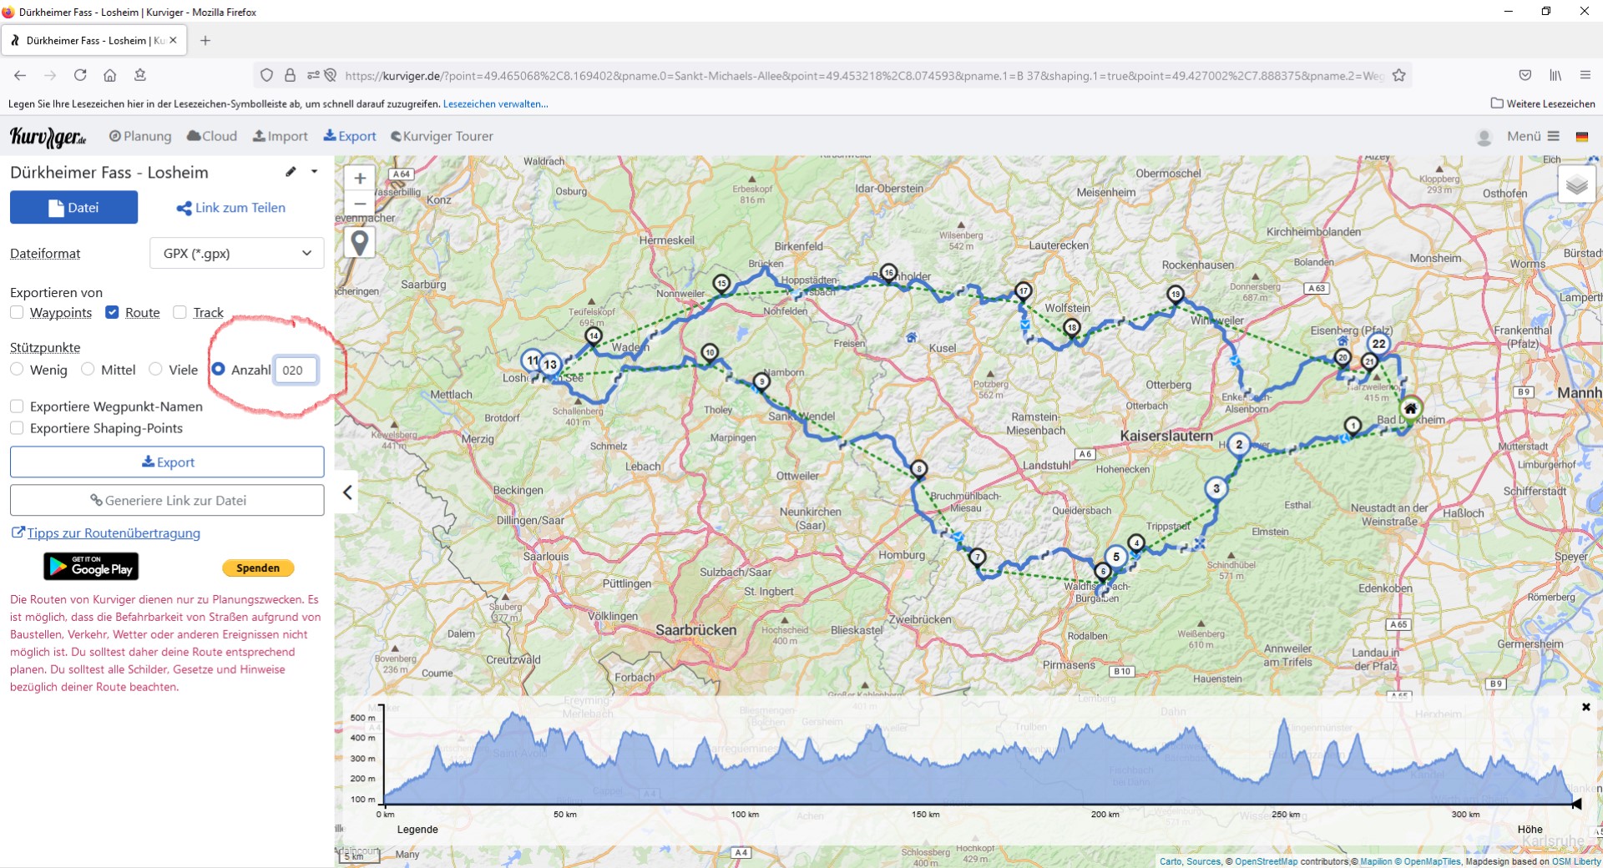The width and height of the screenshot is (1603, 868).
Task: Open the map layers selector
Action: [x=1576, y=184]
